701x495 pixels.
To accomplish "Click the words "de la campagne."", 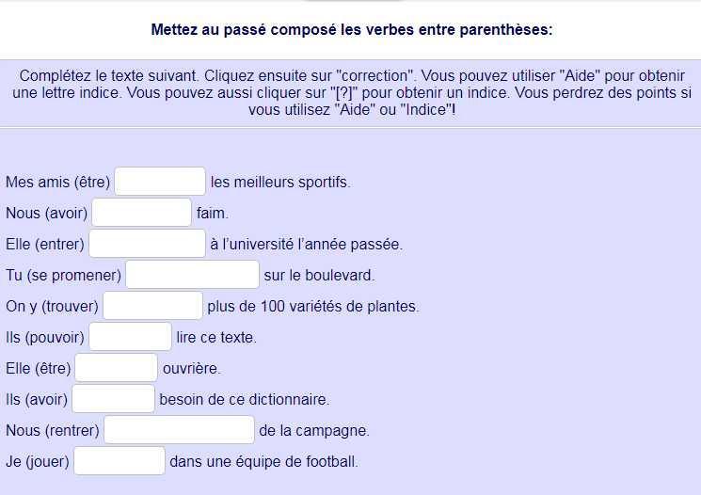I will [x=314, y=431].
